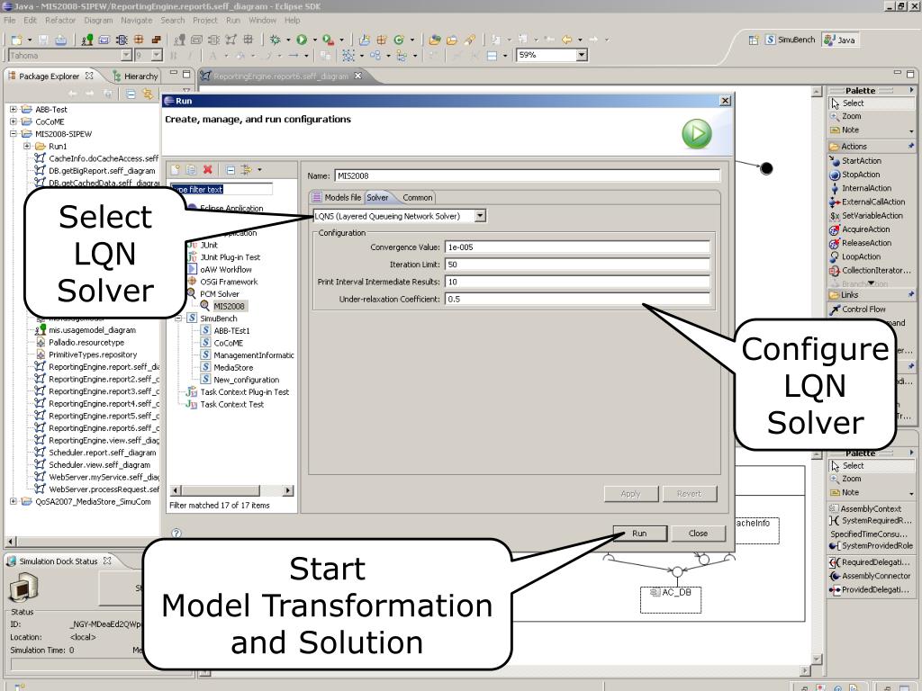Select the oAW Workflow entry
Image resolution: width=922 pixels, height=691 pixels.
click(226, 270)
